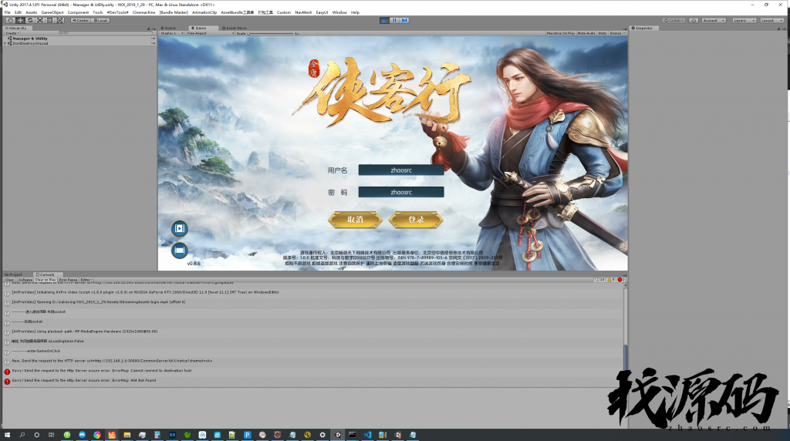Toggle Mute Audio in Game view

[x=586, y=33]
